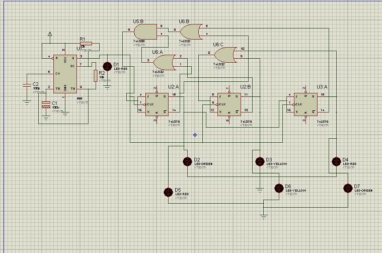382x253 pixels.
Task: Select resistor R2 symbol
Action: click(x=96, y=76)
